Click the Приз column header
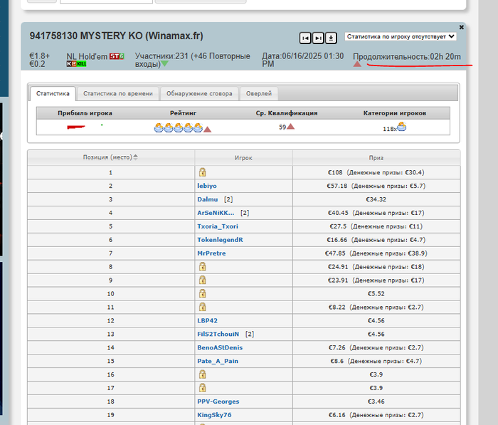498x425 pixels. point(376,157)
